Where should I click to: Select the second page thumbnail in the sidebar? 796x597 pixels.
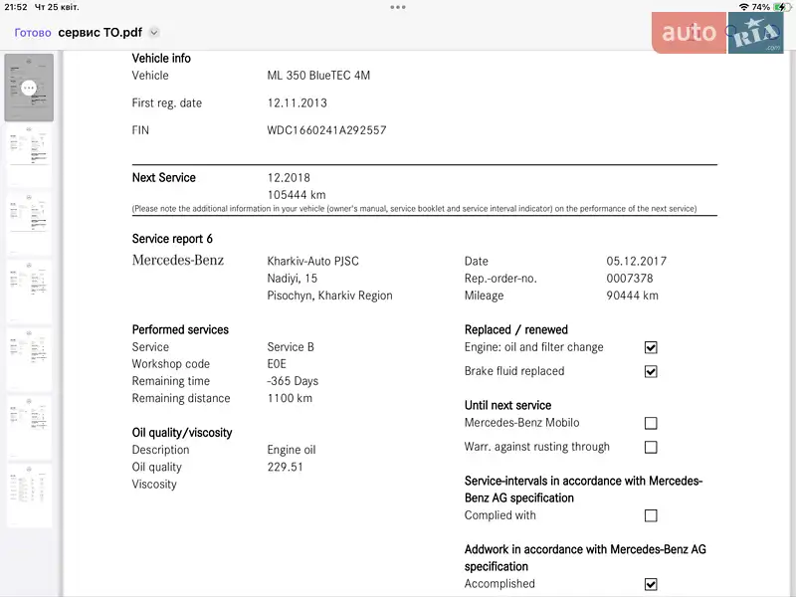29,155
